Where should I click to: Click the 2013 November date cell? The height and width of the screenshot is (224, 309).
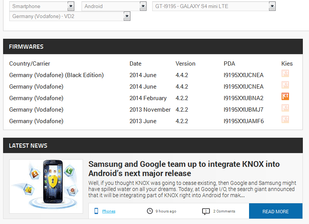coord(150,110)
